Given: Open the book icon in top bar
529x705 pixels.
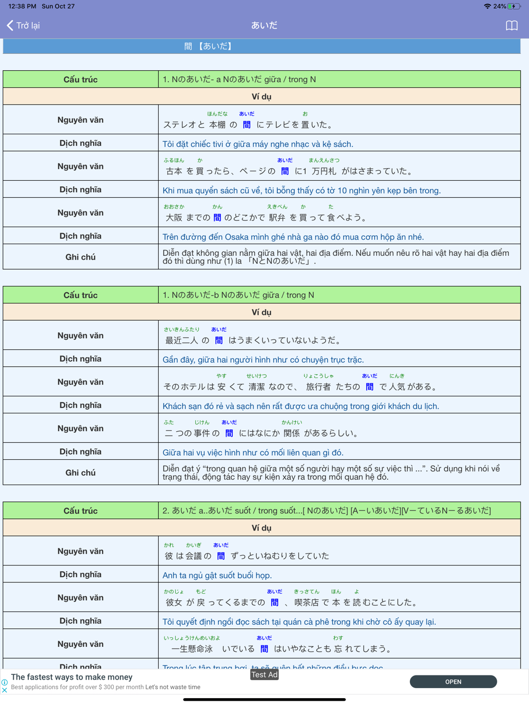Looking at the screenshot, I should pos(512,25).
